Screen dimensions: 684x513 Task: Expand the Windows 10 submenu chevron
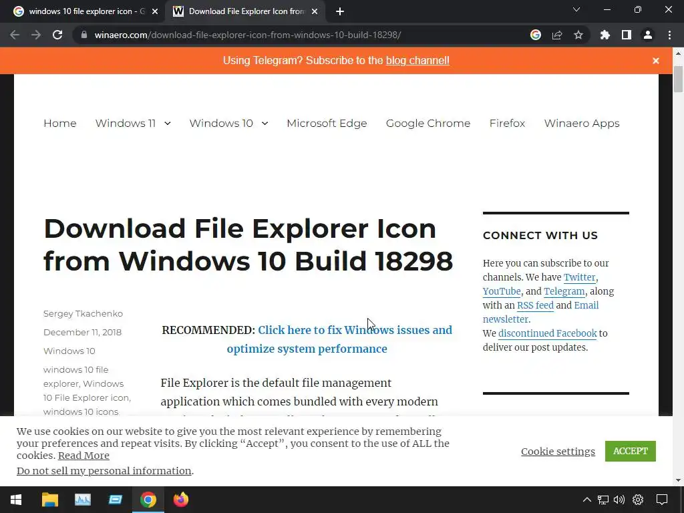(x=265, y=124)
